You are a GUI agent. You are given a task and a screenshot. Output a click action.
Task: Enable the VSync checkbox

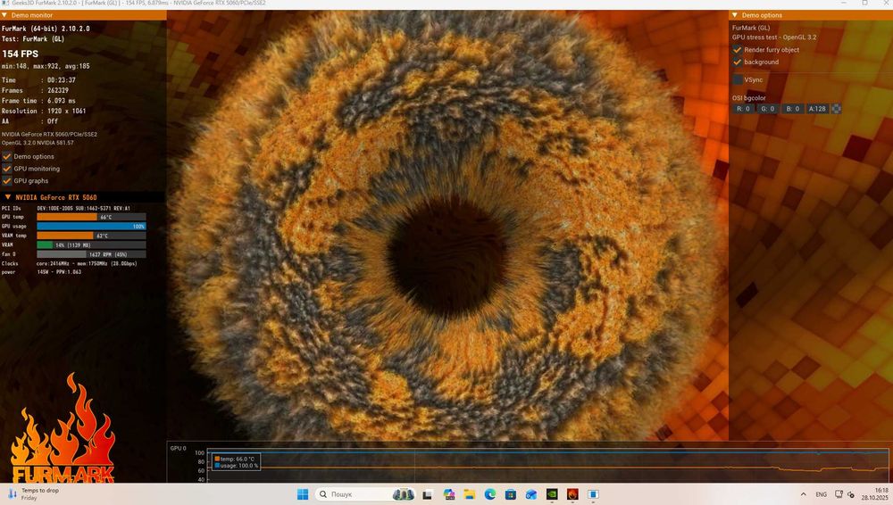[738, 79]
